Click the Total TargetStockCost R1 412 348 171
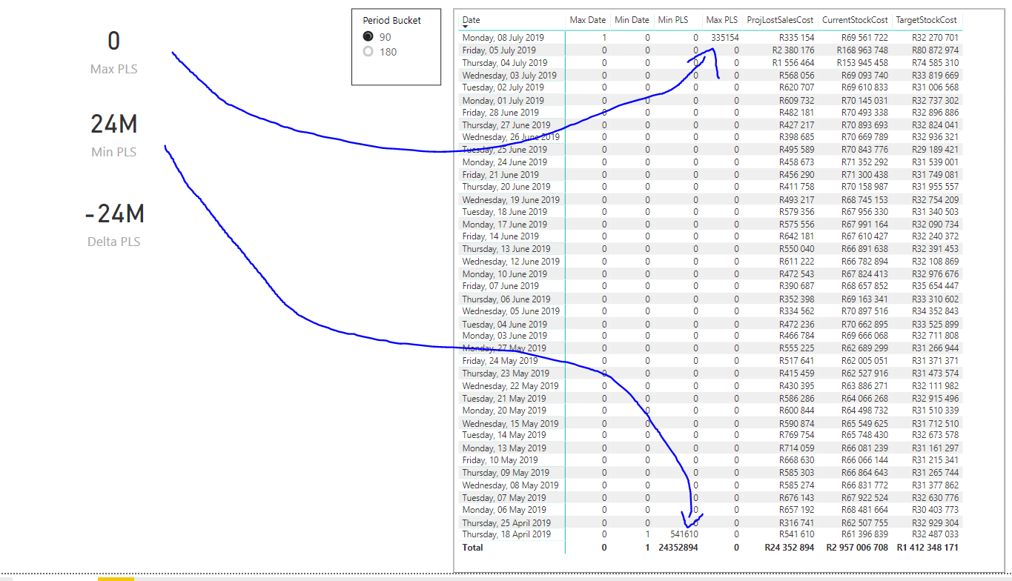Image resolution: width=1012 pixels, height=581 pixels. point(927,548)
